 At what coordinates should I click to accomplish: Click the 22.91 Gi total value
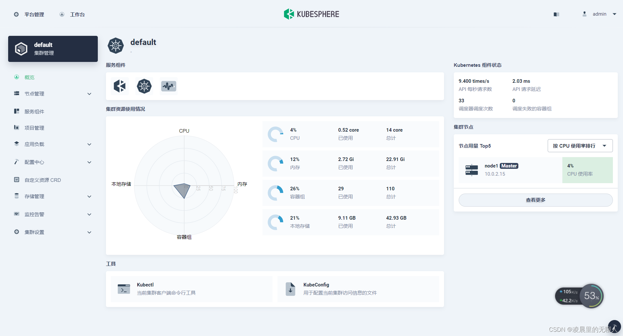[395, 159]
